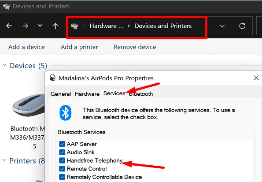Click Add a printer

(x=79, y=47)
